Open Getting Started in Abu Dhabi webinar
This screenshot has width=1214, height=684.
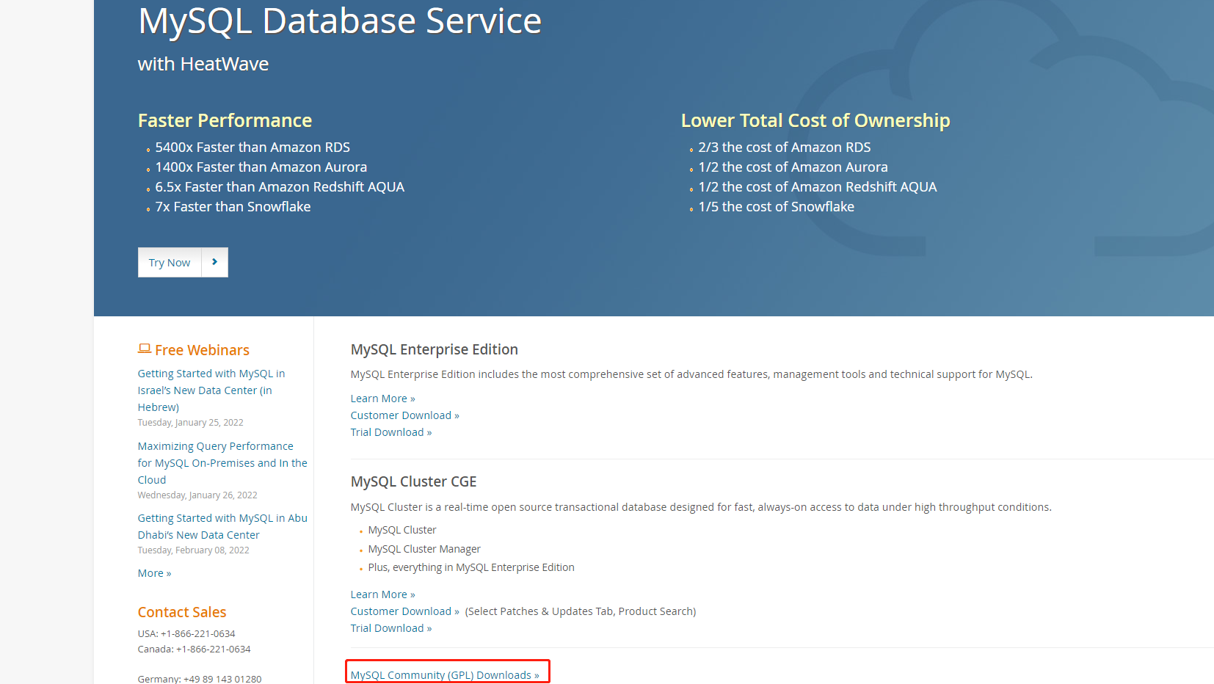222,526
